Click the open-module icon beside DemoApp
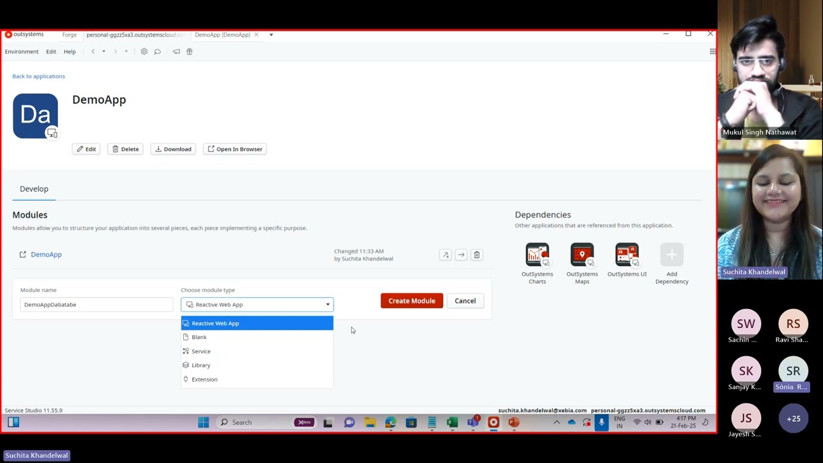 pos(23,255)
